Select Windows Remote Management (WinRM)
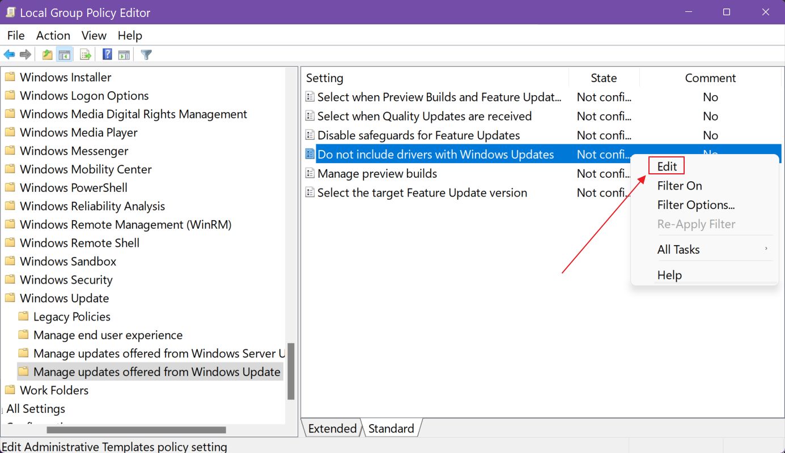This screenshot has height=453, width=785. pyautogui.click(x=125, y=224)
